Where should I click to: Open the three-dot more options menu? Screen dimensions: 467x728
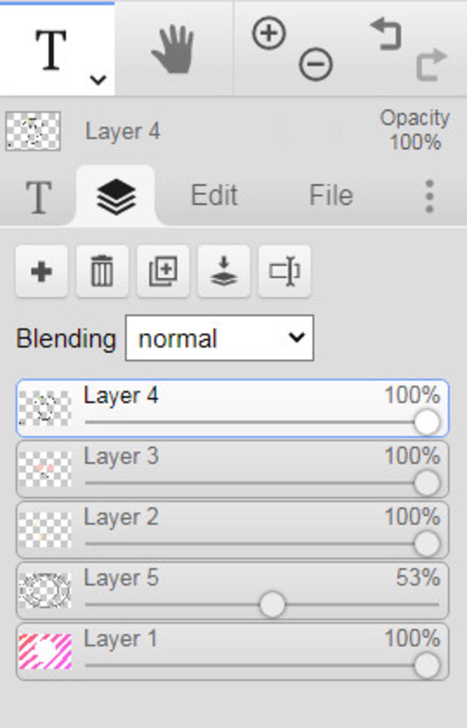click(429, 196)
